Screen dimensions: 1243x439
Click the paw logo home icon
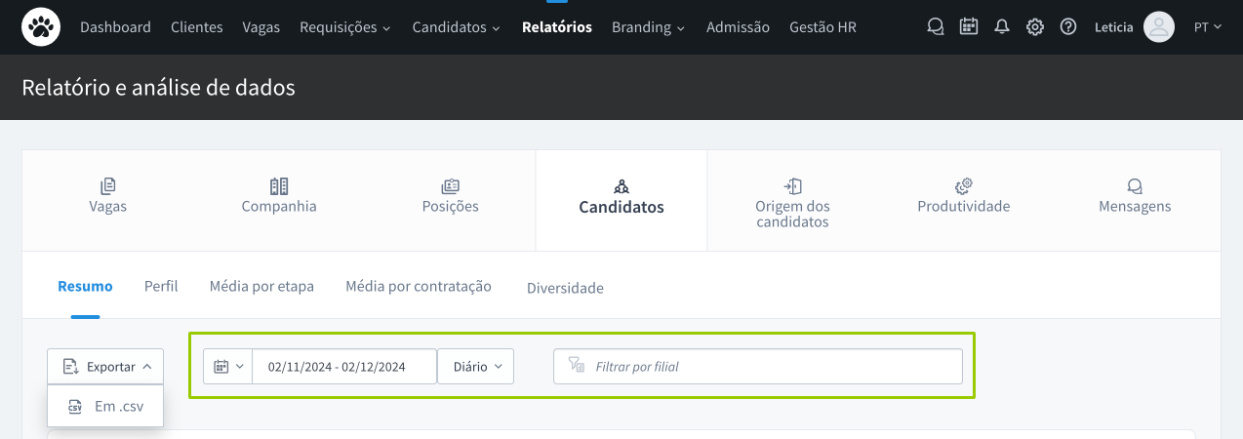point(41,27)
